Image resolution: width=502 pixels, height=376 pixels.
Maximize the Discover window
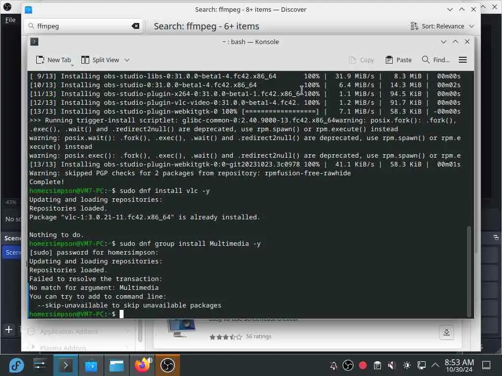pyautogui.click(x=462, y=10)
